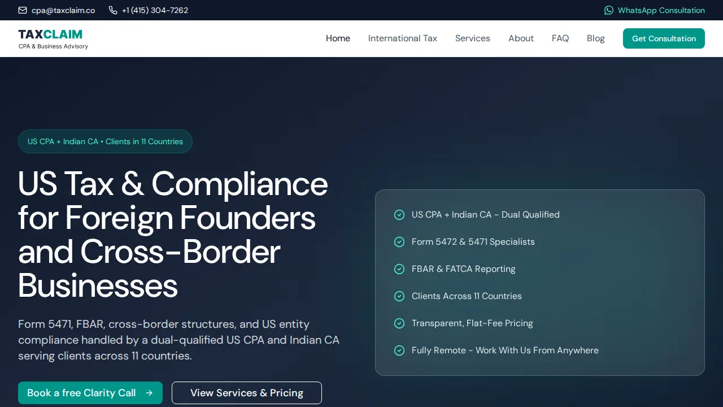723x407 pixels.
Task: Click checkmark icon beside FBAR & FATCA Reporting
Action: coord(399,269)
